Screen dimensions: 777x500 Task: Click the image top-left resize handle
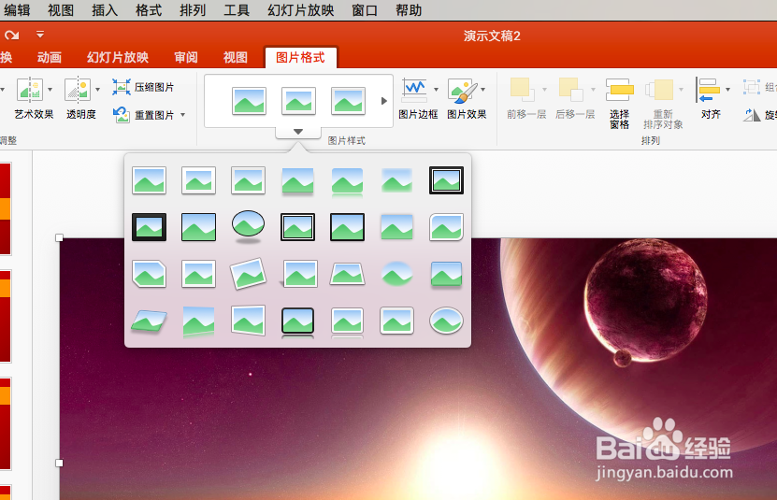[60, 238]
